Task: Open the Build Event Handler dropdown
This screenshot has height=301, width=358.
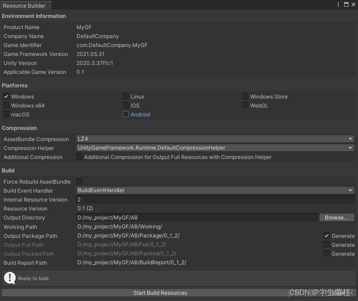Action: [x=215, y=190]
